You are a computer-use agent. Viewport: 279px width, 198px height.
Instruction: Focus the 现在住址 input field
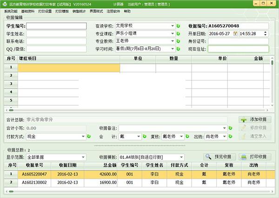click(x=238, y=49)
